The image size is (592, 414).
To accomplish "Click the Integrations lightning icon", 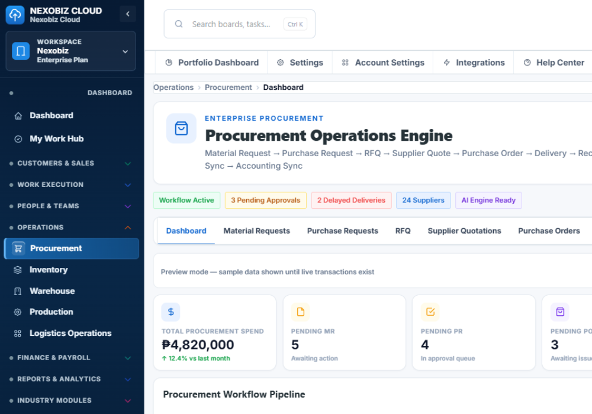I will click(x=446, y=63).
